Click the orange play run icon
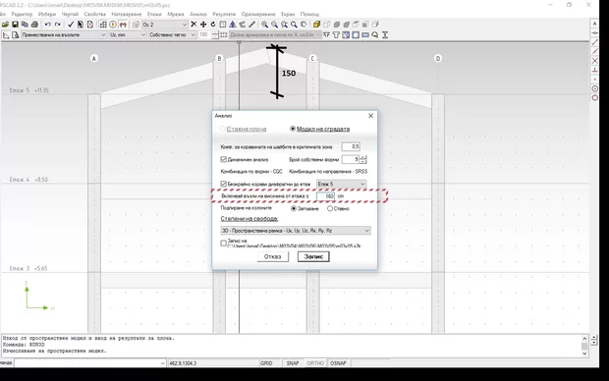The width and height of the screenshot is (609, 381). (113, 25)
